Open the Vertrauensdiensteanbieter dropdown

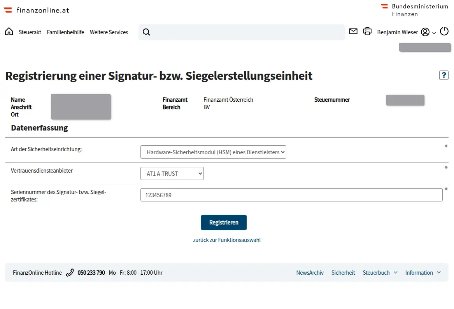[x=172, y=173]
